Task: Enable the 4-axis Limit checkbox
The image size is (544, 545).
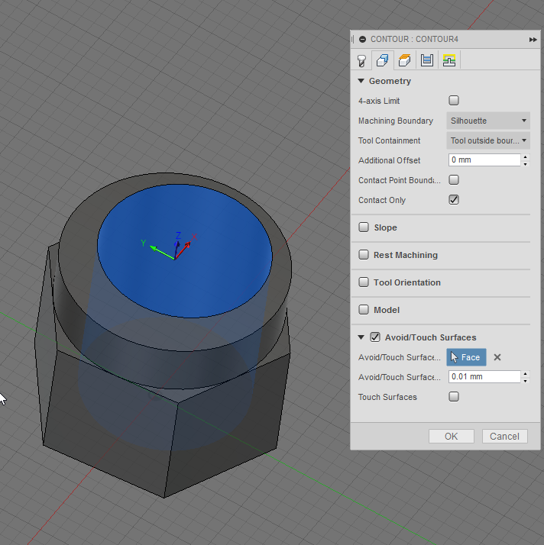Action: click(x=454, y=101)
